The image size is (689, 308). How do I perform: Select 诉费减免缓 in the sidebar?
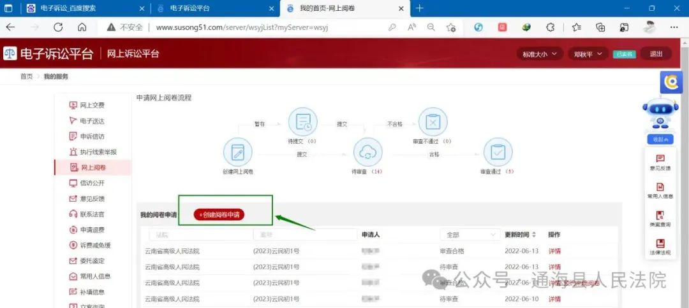click(90, 246)
